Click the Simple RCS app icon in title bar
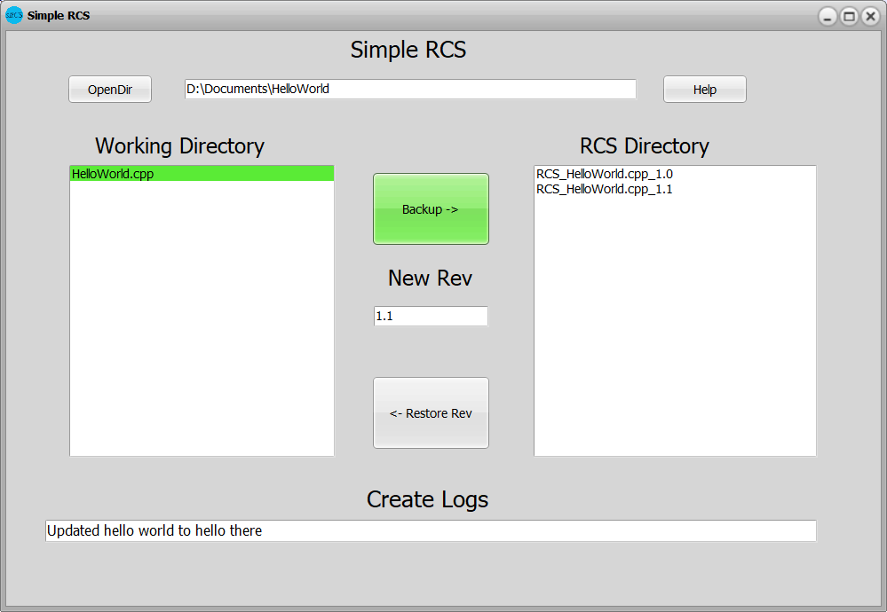This screenshot has height=612, width=887. pos(14,15)
